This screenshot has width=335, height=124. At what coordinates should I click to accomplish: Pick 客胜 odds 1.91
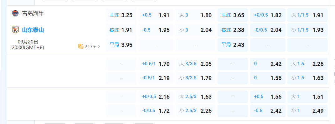121,30
